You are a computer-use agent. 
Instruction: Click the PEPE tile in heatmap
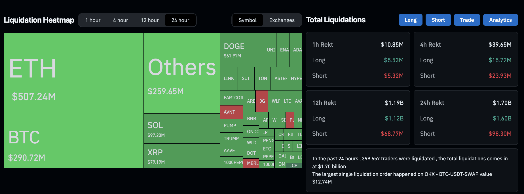tap(267, 157)
